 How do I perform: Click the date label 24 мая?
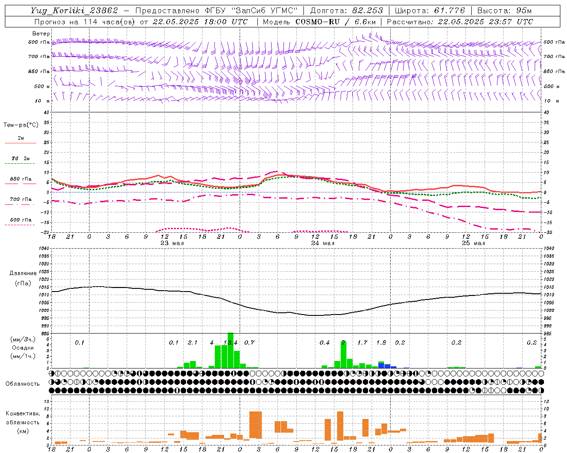point(323,243)
